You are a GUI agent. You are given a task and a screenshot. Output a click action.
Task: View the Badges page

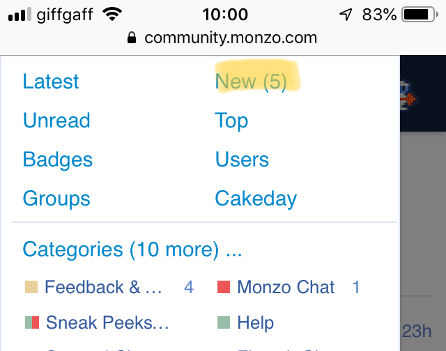coord(58,159)
